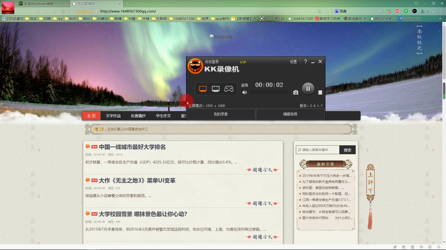Open the 招聘 bookmarks folder
The image size is (446, 250).
pos(45,18)
